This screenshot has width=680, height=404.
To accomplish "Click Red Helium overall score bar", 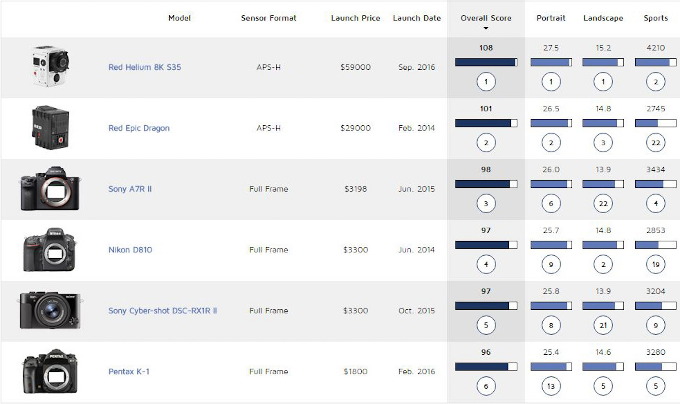I will tap(486, 62).
